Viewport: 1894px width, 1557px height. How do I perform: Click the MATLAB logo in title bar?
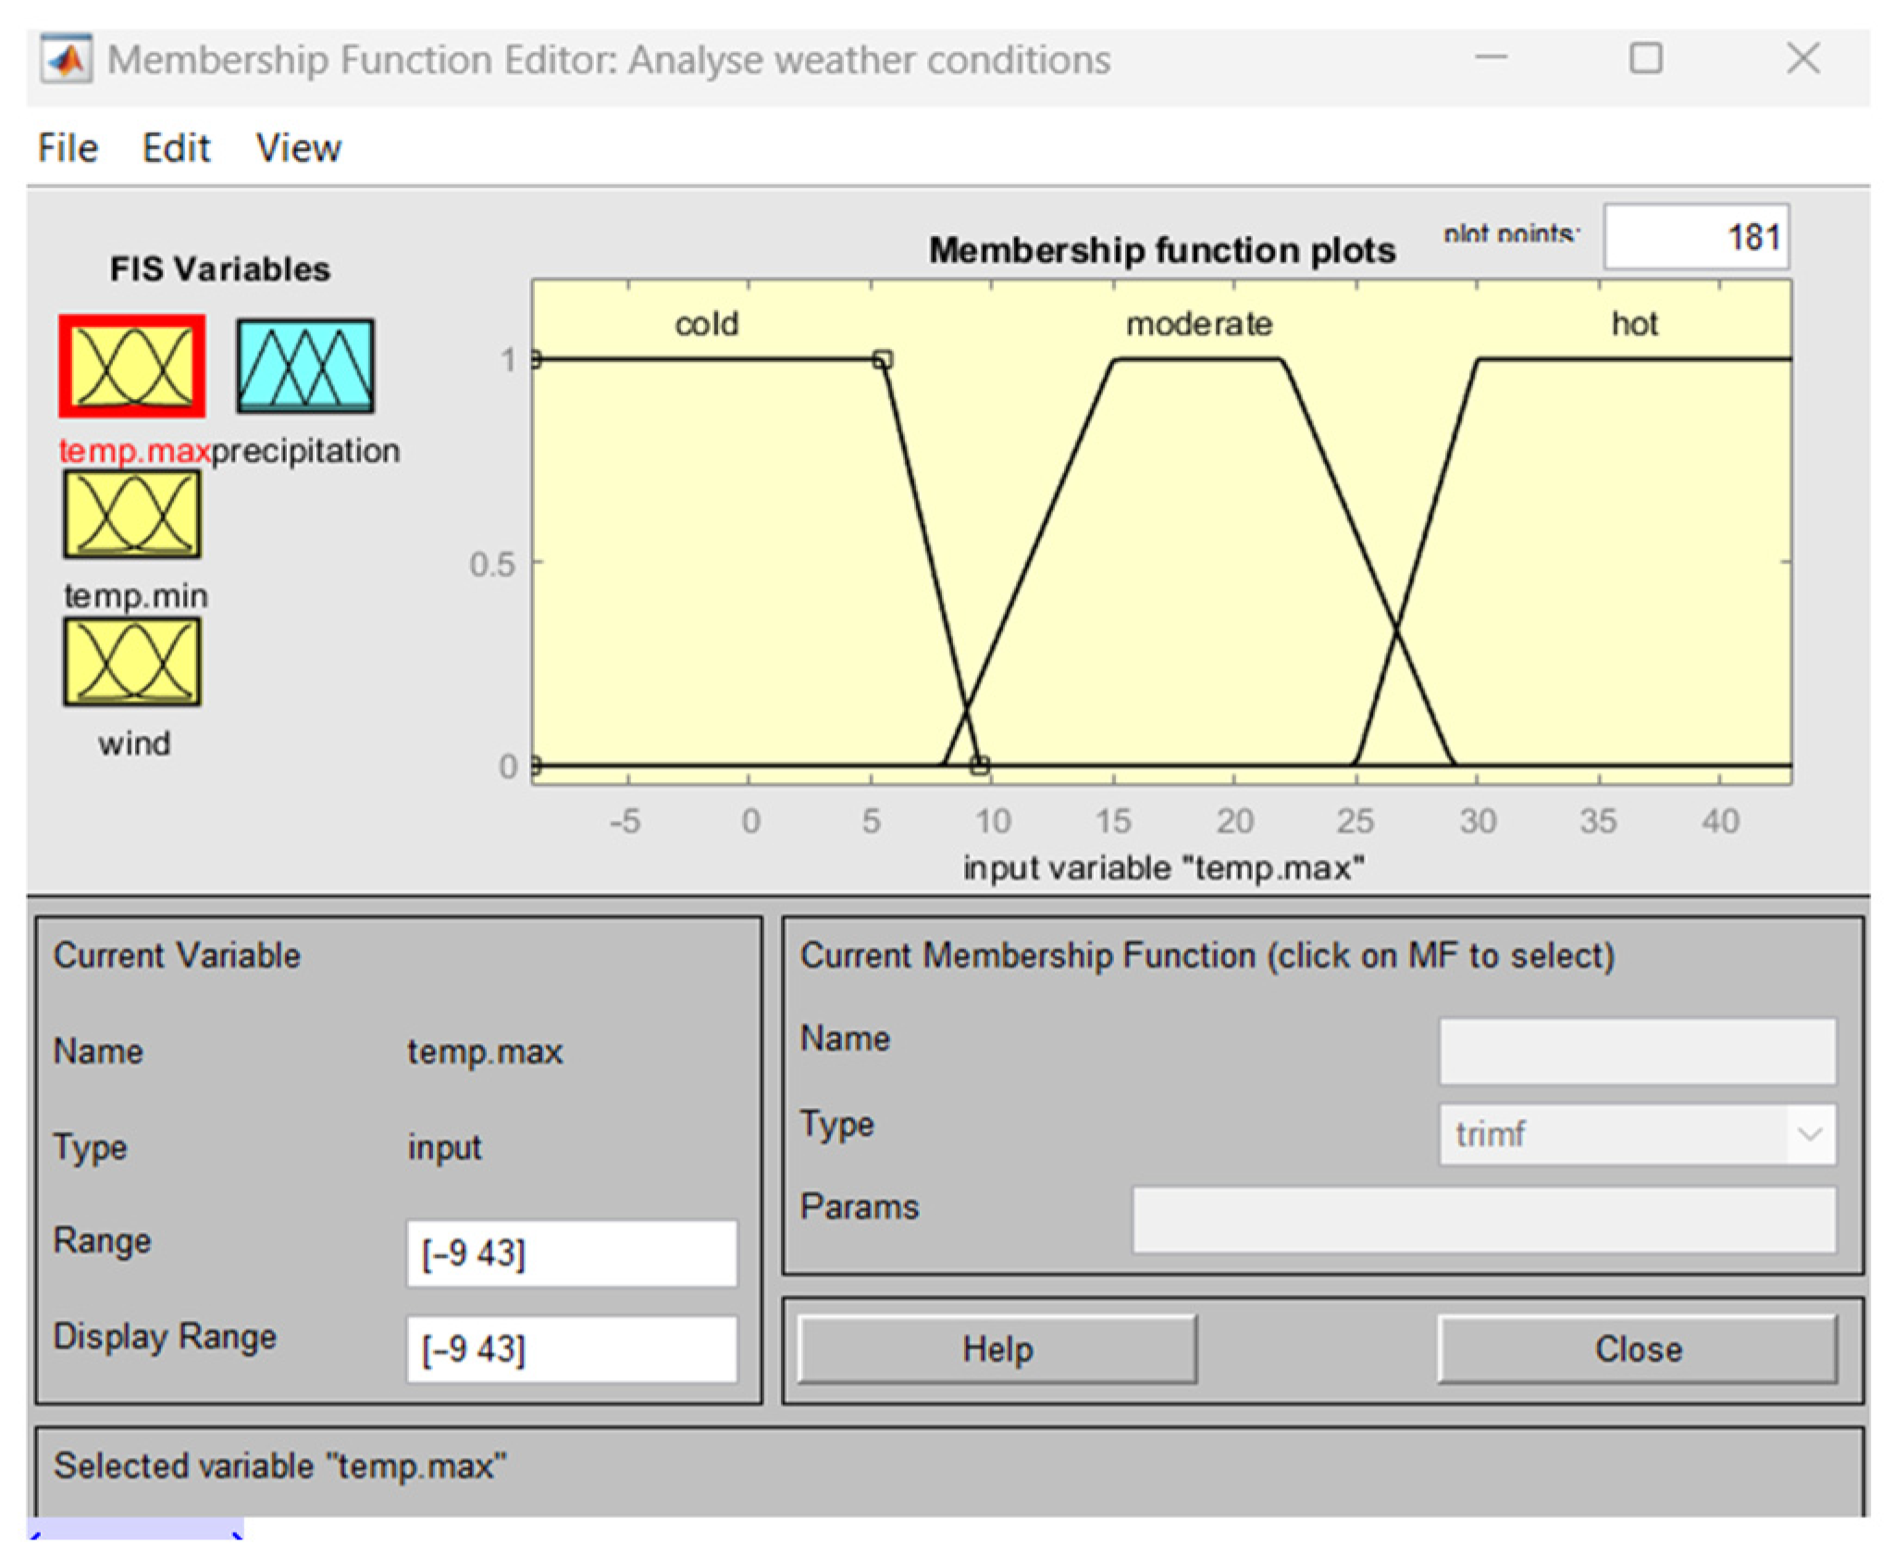point(66,60)
